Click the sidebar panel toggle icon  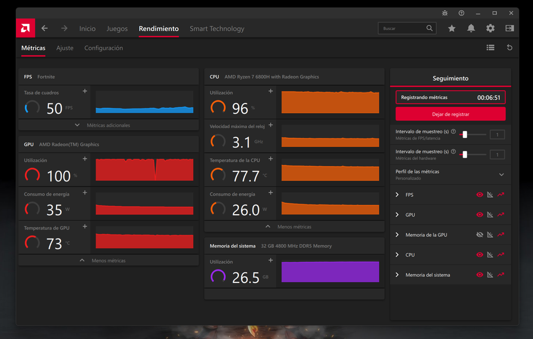(x=509, y=28)
